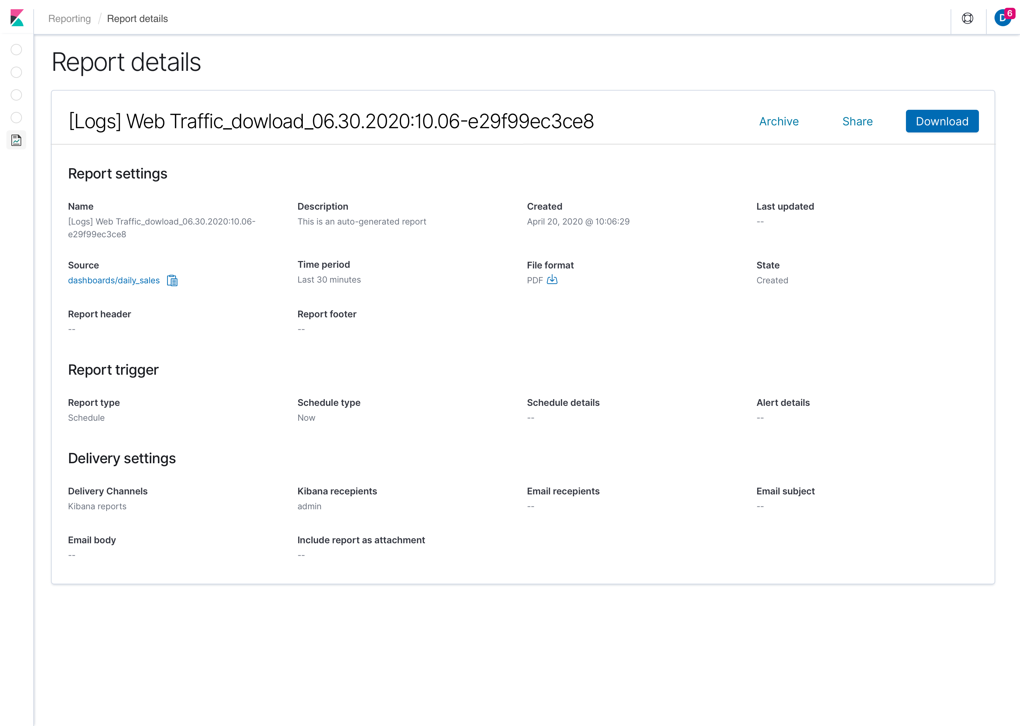Open dashboards/daily_sales source link
The height and width of the screenshot is (726, 1020).
[x=114, y=280]
